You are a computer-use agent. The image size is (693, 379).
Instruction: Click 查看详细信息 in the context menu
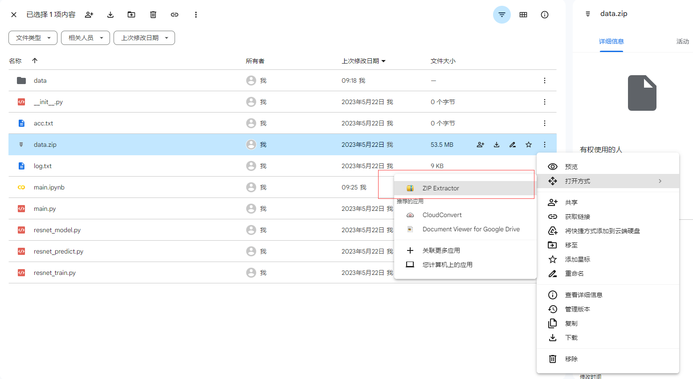608,295
